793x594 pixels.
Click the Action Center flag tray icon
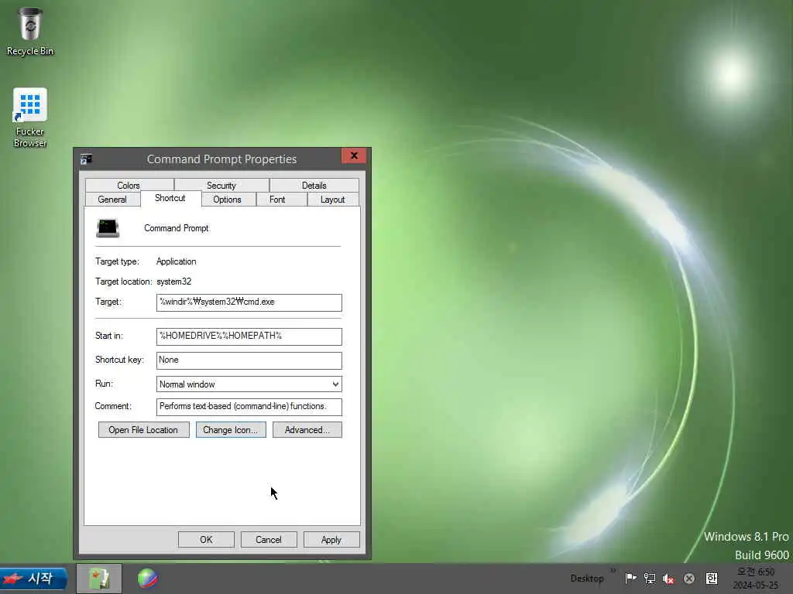[630, 579]
